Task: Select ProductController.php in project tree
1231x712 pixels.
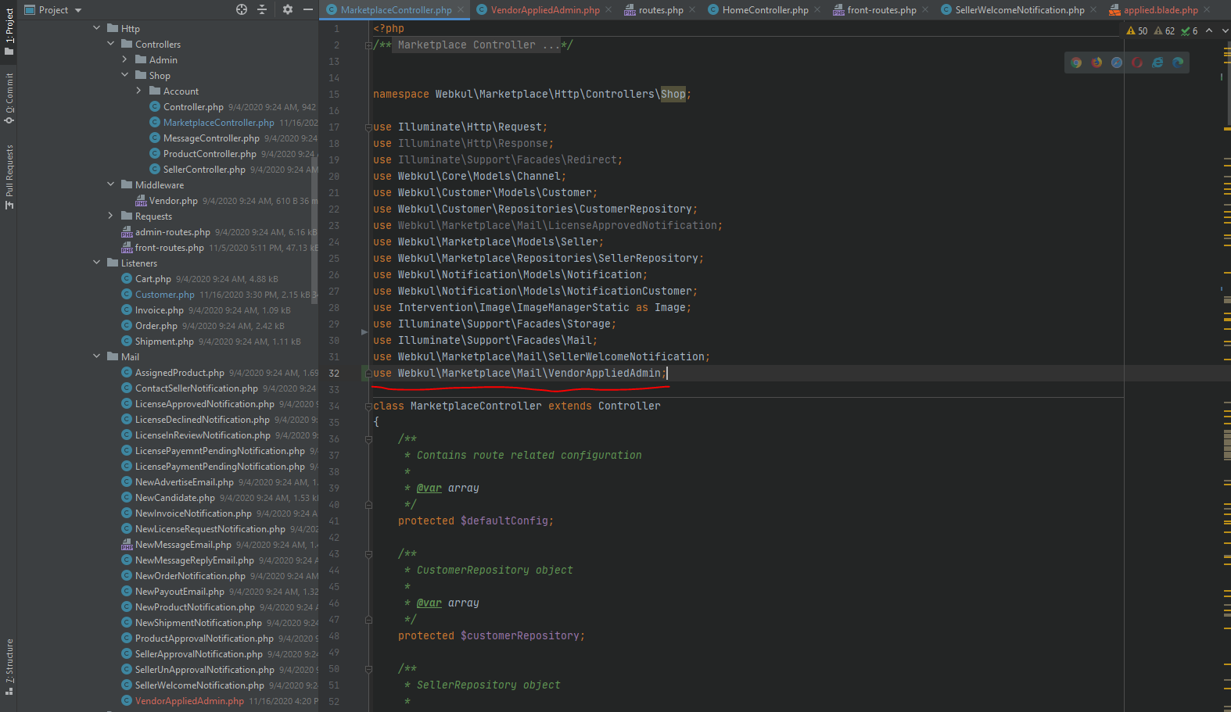Action: pyautogui.click(x=210, y=154)
